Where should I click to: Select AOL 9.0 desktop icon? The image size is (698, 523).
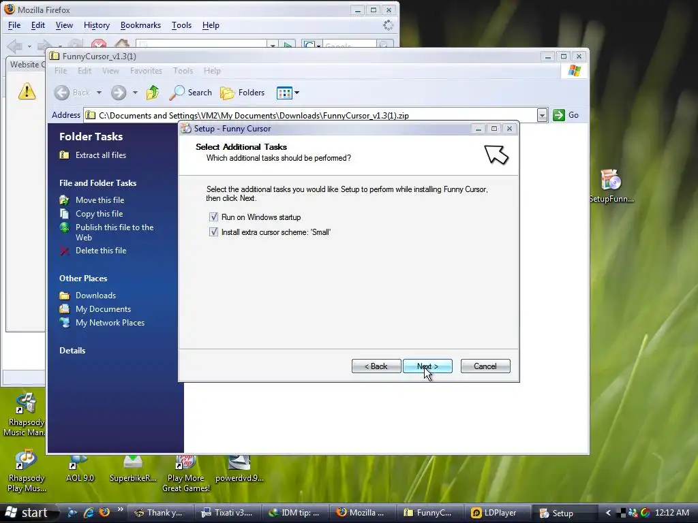[80, 469]
